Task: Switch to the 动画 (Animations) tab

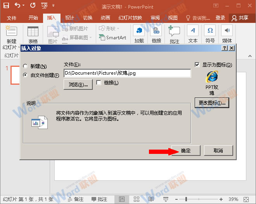Action: point(105,18)
